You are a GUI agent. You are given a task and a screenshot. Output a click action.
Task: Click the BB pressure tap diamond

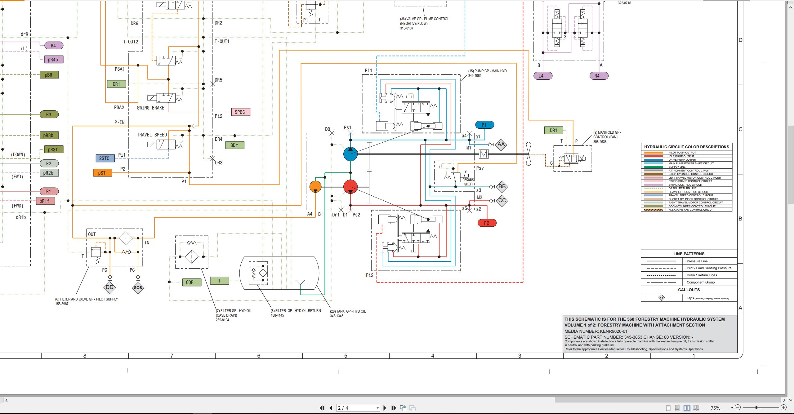tap(502, 187)
